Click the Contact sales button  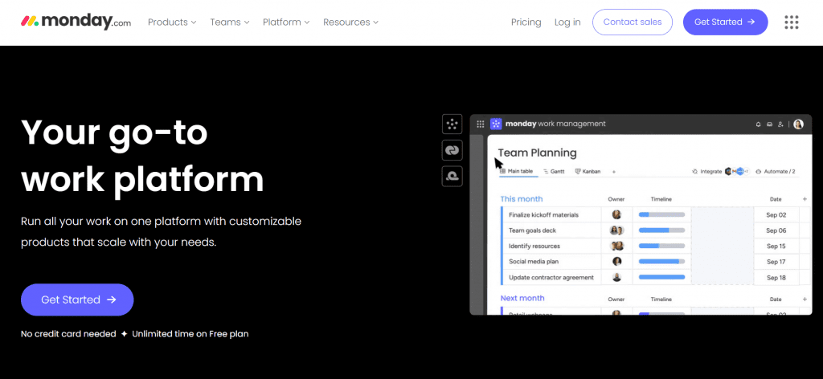633,22
